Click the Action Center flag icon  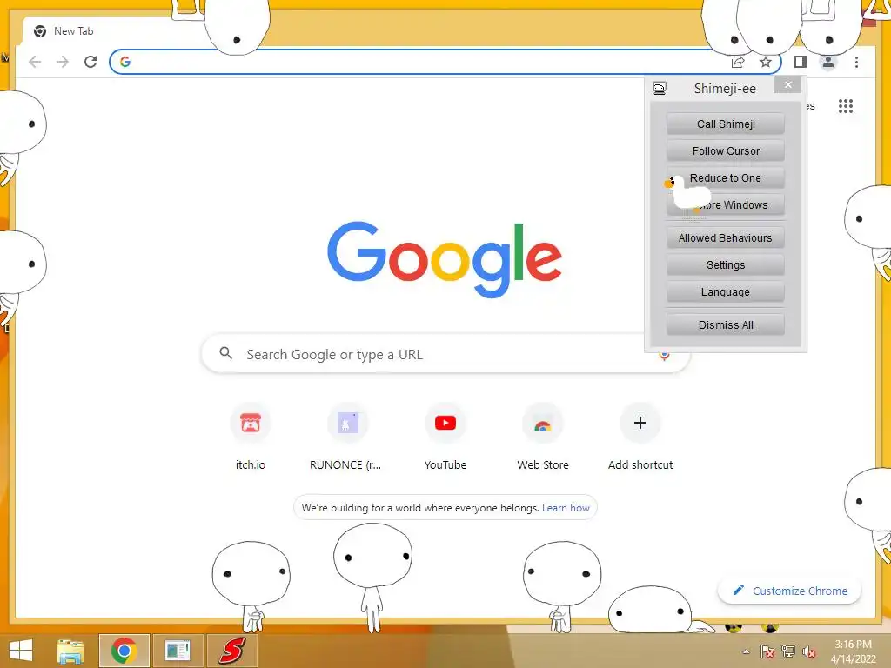click(767, 652)
